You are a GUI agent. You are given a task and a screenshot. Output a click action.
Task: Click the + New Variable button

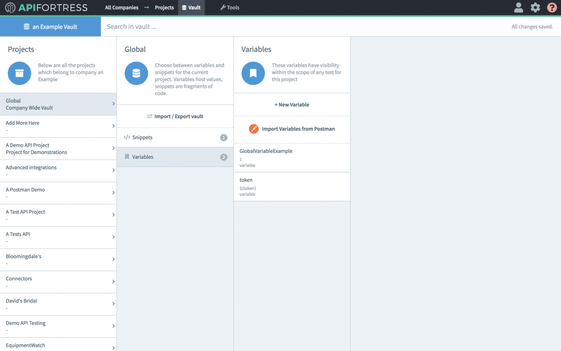click(292, 105)
